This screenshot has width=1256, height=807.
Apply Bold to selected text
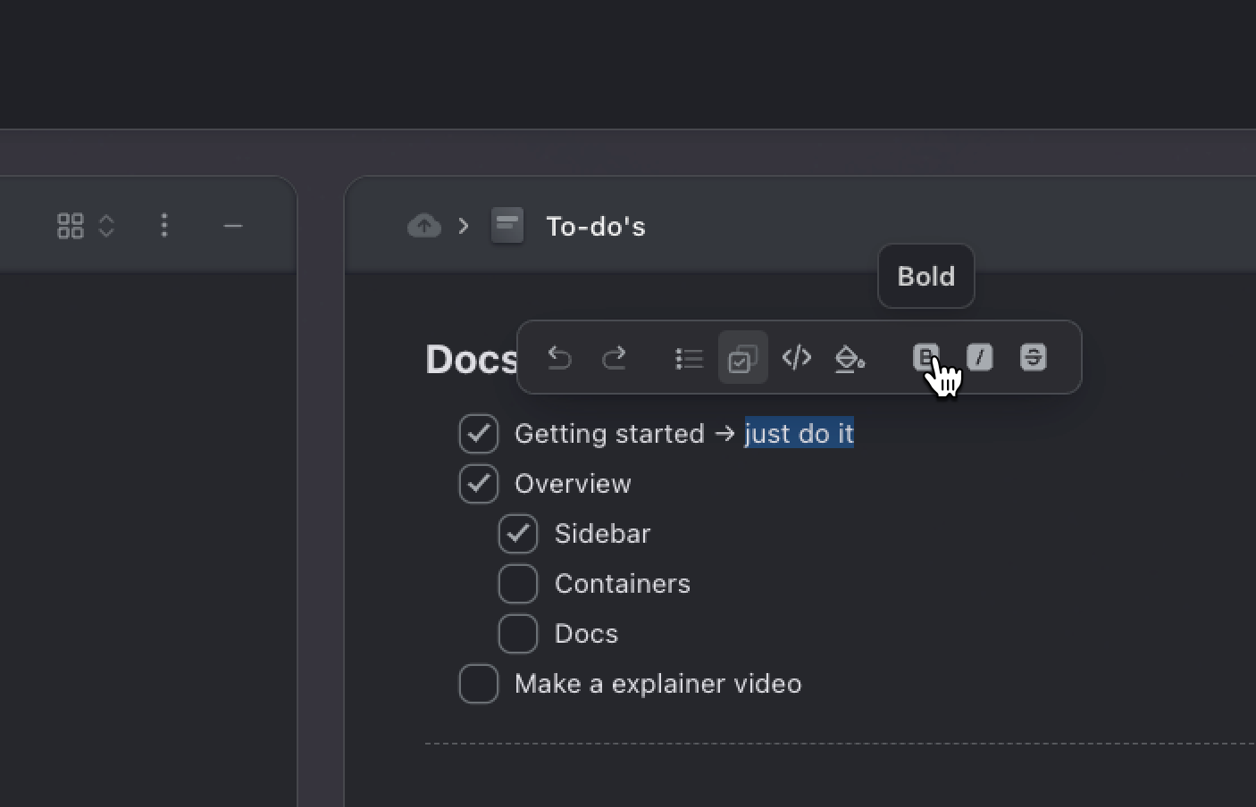pos(925,357)
